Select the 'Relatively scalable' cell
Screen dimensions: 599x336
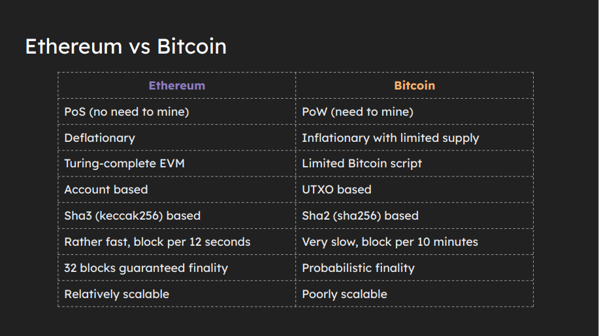[177, 294]
